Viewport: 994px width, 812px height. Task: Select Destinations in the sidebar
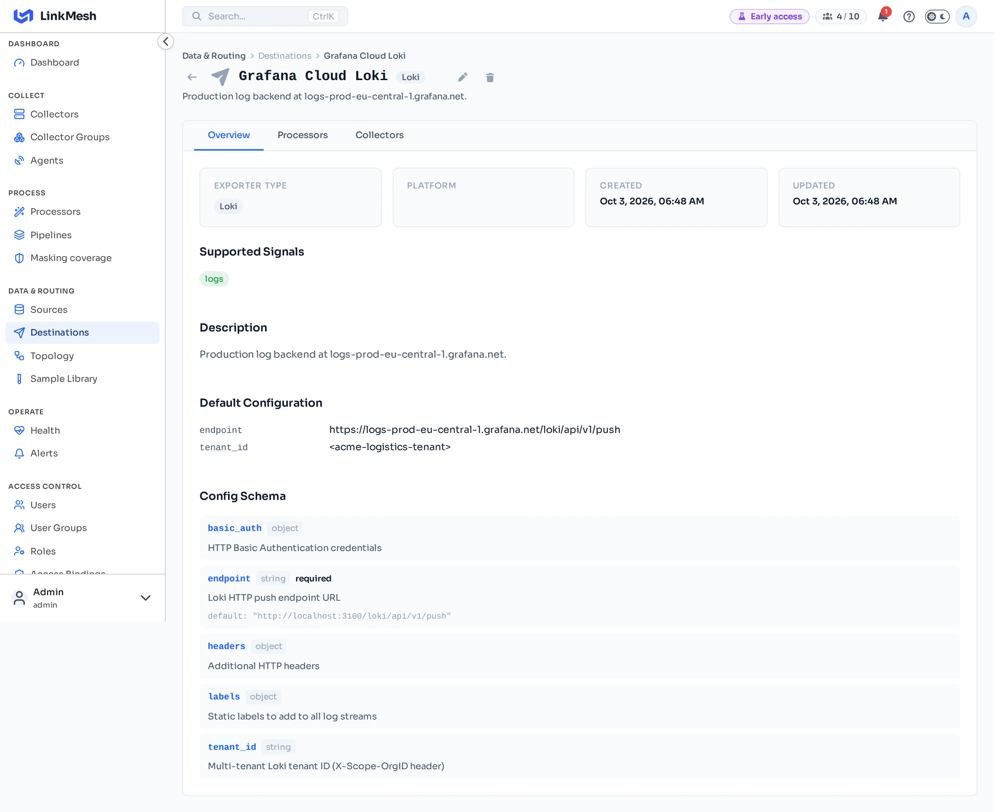pyautogui.click(x=82, y=332)
